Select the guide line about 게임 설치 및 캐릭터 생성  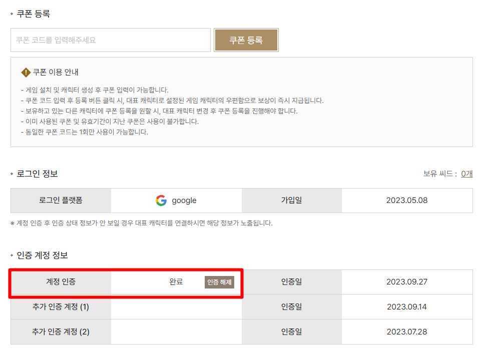point(95,90)
